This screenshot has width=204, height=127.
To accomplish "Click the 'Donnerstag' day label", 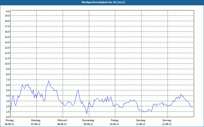I will click(x=88, y=120).
